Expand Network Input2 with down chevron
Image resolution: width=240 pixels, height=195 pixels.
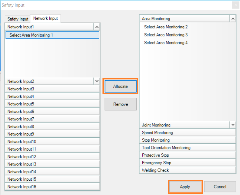[97, 81]
